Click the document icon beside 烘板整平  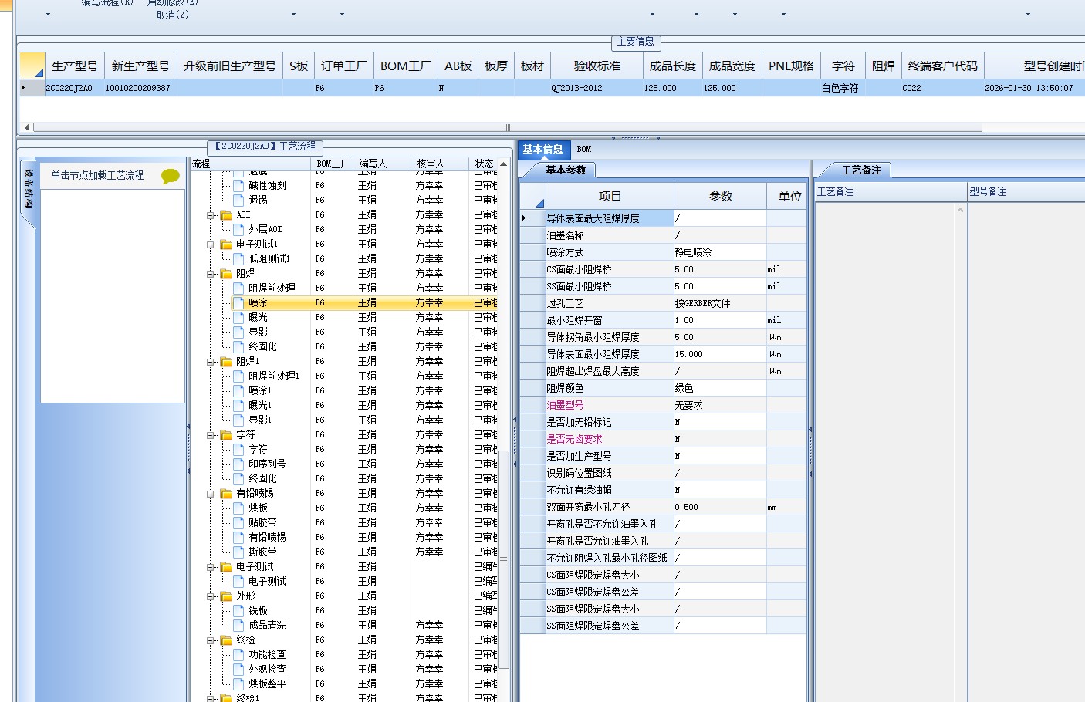click(238, 684)
